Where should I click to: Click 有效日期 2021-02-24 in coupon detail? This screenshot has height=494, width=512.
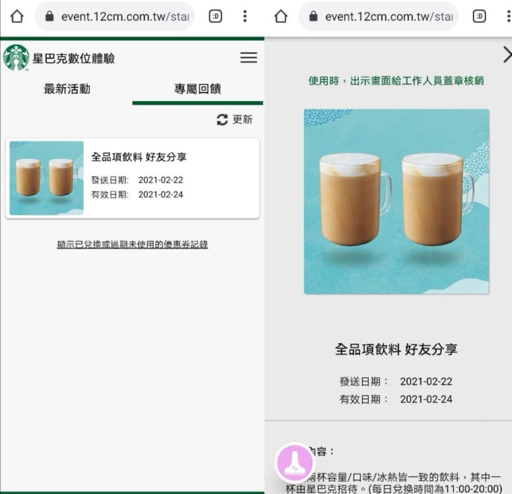tap(396, 399)
